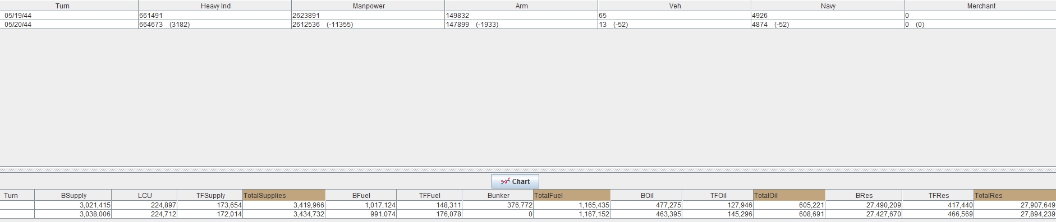Click the TFSupply column header
The image size is (1056, 222).
[x=210, y=195]
